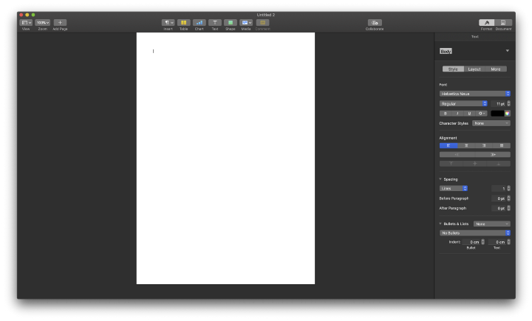Viewport: 532px width, 321px height.
Task: Collapse the Spacing section triangle
Action: click(x=440, y=179)
